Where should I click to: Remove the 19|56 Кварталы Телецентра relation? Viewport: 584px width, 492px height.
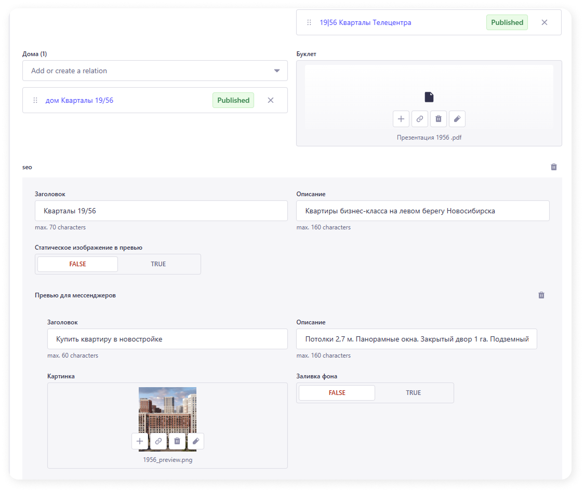(x=545, y=23)
